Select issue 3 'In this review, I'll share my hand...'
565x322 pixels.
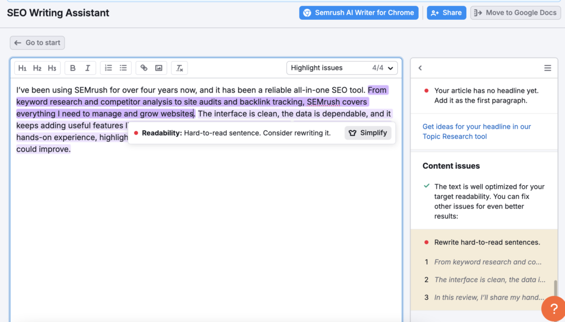click(484, 297)
